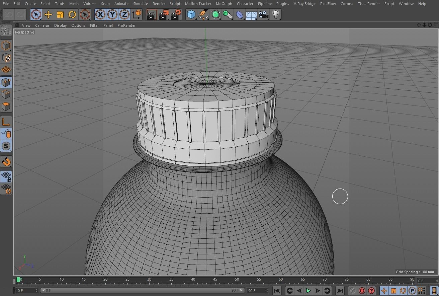The image size is (439, 296).
Task: Open the Array modeling objects icon
Action: click(228, 14)
